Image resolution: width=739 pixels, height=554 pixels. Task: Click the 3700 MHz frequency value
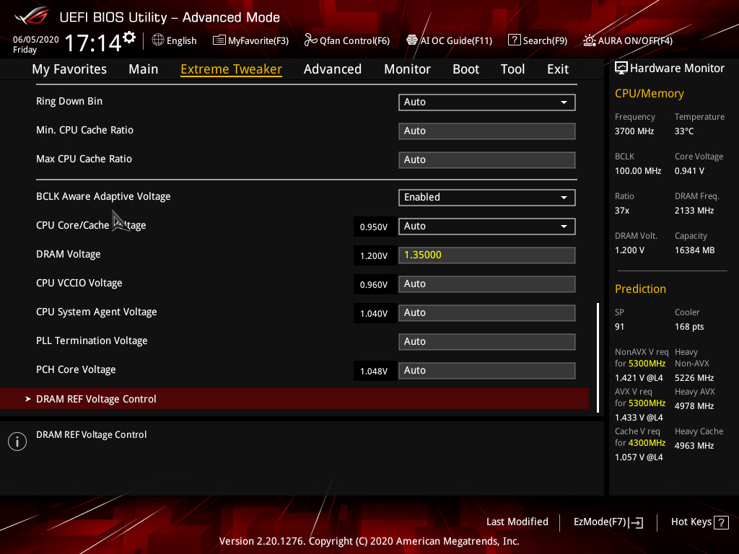coord(634,131)
